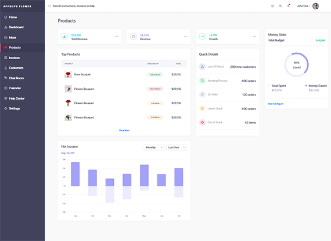Click the Growth chart icon
Image resolution: width=331 pixels, height=241 pixels.
coord(203,36)
